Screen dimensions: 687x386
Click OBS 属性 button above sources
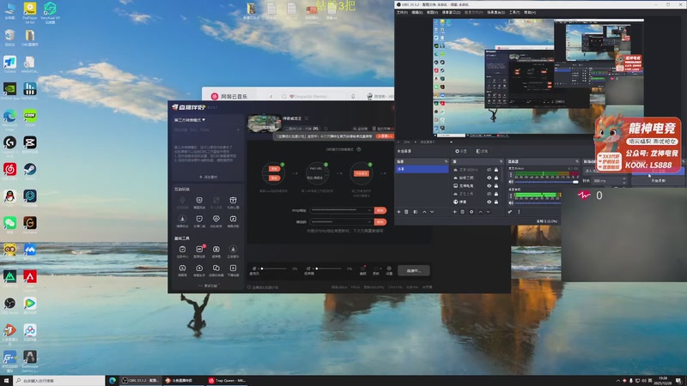point(461,151)
